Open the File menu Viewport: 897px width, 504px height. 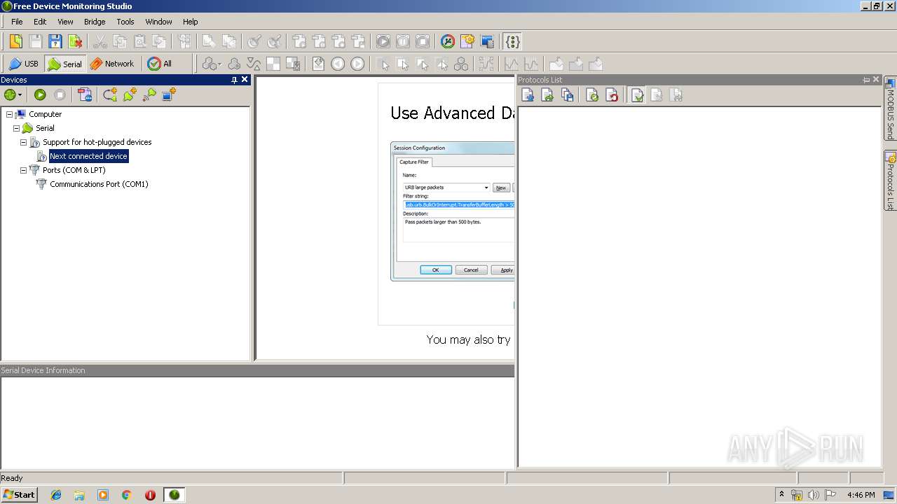[17, 22]
